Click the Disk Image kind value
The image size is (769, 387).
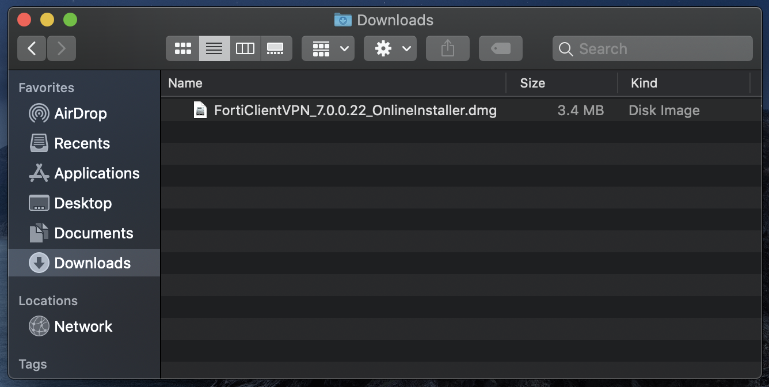coord(664,111)
